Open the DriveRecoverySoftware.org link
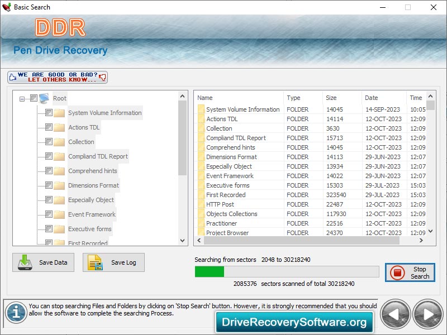The width and height of the screenshot is (447, 335). 294,322
